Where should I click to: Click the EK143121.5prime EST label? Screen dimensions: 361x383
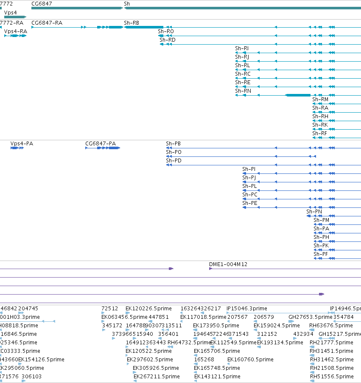click(x=217, y=376)
